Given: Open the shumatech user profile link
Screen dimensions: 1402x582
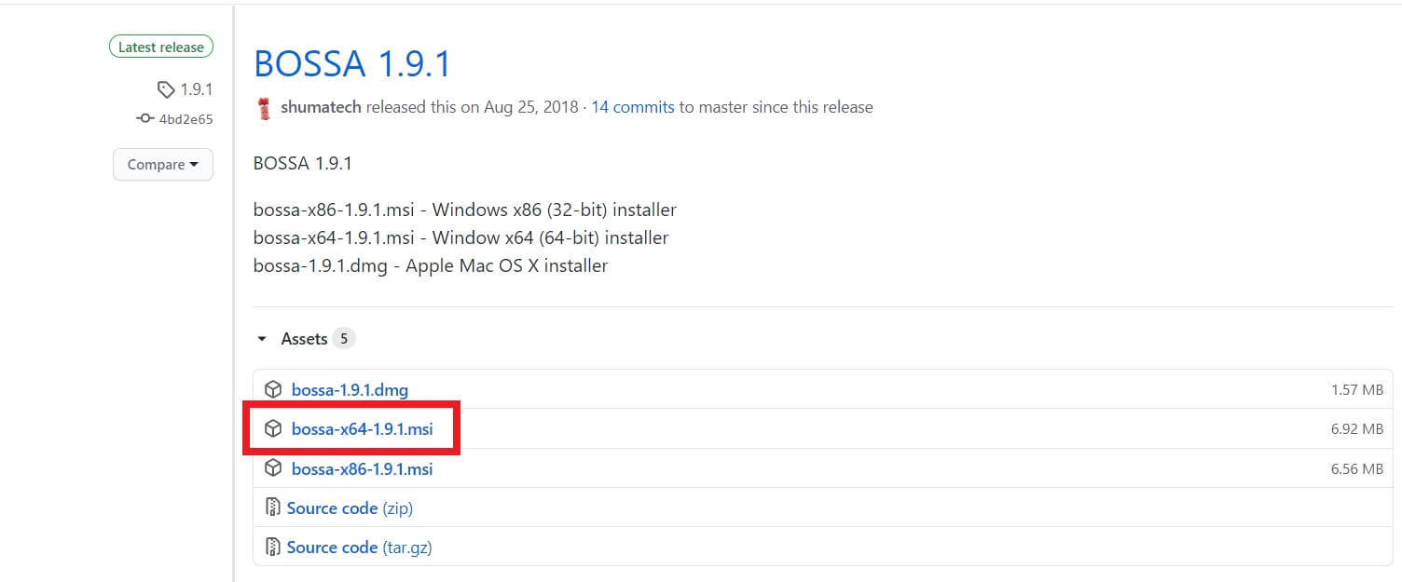Looking at the screenshot, I should (322, 107).
